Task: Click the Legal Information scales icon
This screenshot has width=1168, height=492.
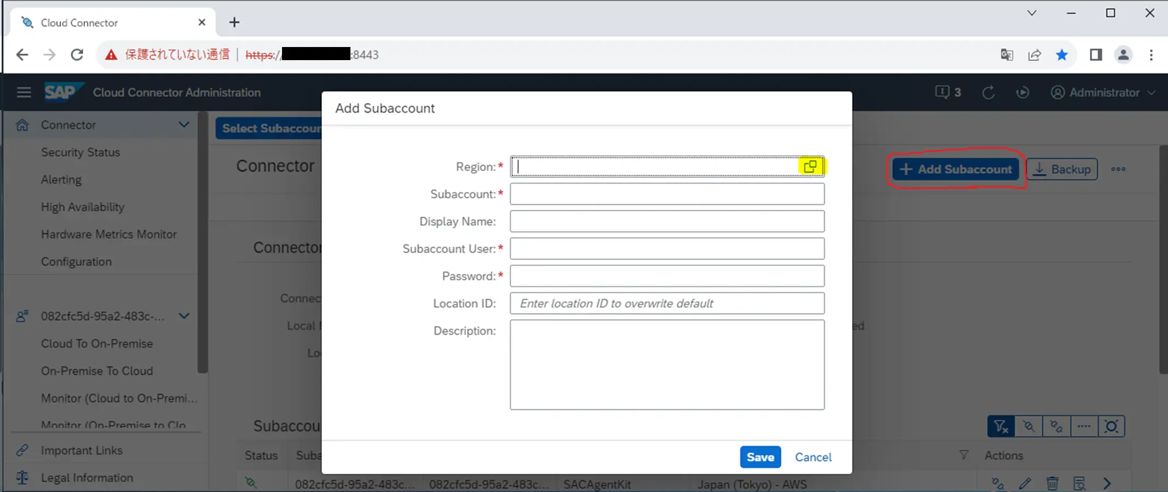Action: click(x=22, y=478)
